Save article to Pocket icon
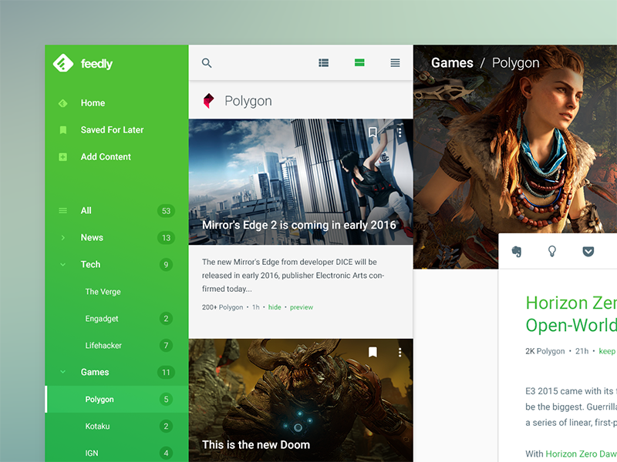This screenshot has width=617, height=462. point(588,252)
